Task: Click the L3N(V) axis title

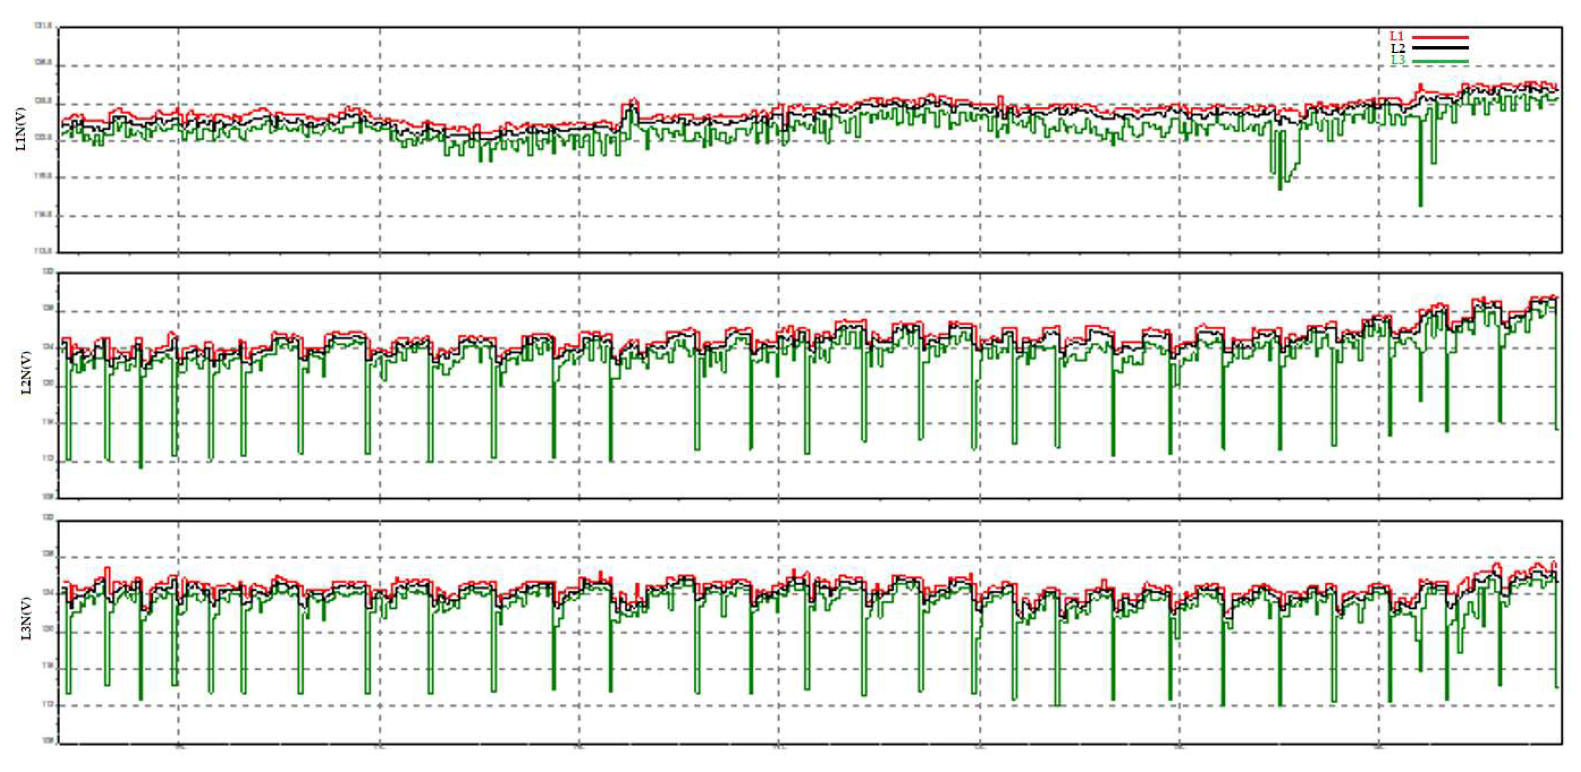Action: point(26,618)
